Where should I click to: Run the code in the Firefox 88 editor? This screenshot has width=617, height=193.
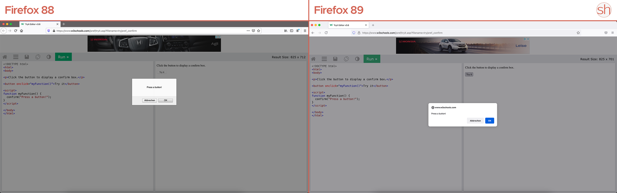63,57
